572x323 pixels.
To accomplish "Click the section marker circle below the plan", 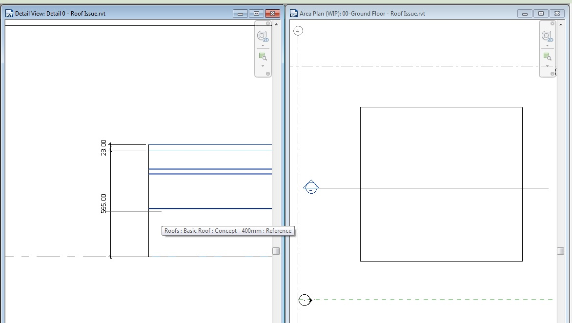I will click(x=304, y=301).
